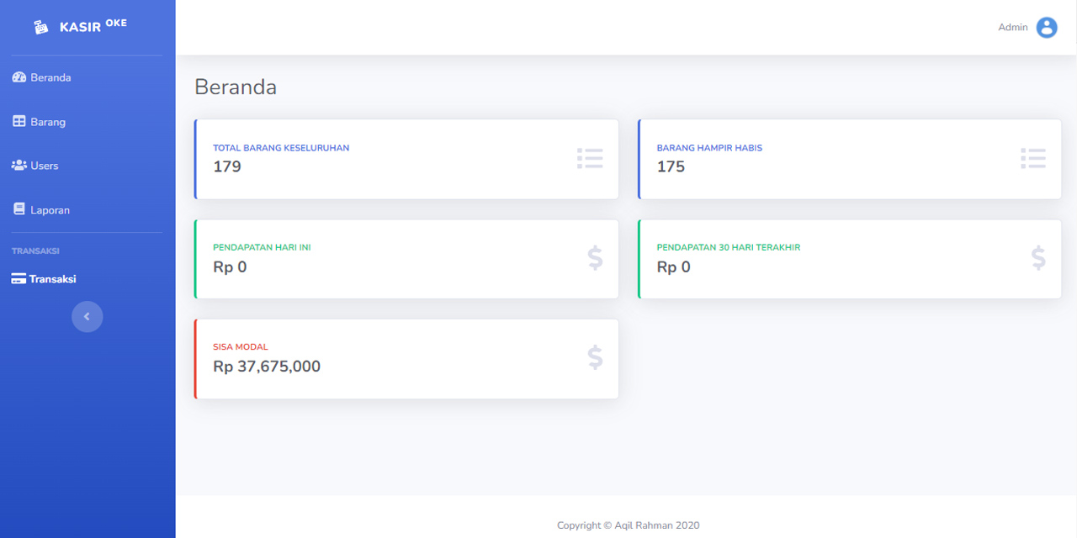
Task: Click the Kasir Oke logo icon
Action: [x=41, y=27]
